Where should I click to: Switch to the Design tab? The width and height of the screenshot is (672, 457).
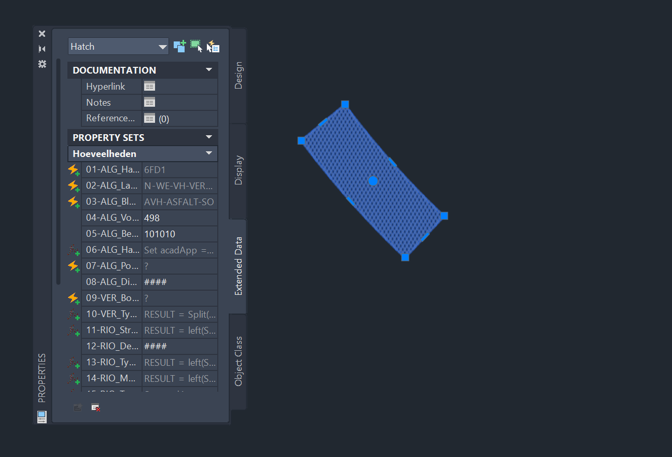tap(239, 76)
